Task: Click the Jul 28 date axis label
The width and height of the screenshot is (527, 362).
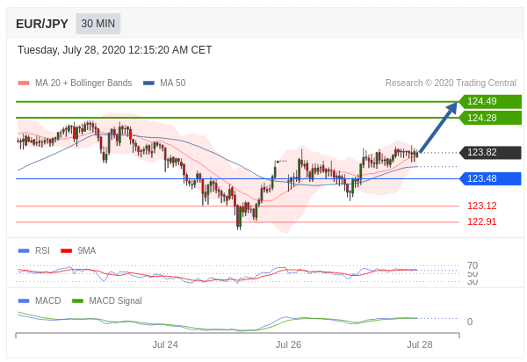Action: pyautogui.click(x=419, y=344)
